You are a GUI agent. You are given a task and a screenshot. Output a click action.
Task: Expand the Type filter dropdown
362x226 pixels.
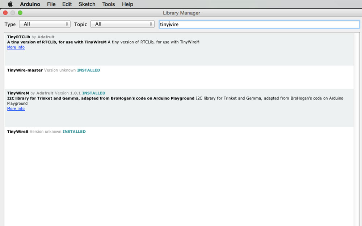pyautogui.click(x=45, y=24)
